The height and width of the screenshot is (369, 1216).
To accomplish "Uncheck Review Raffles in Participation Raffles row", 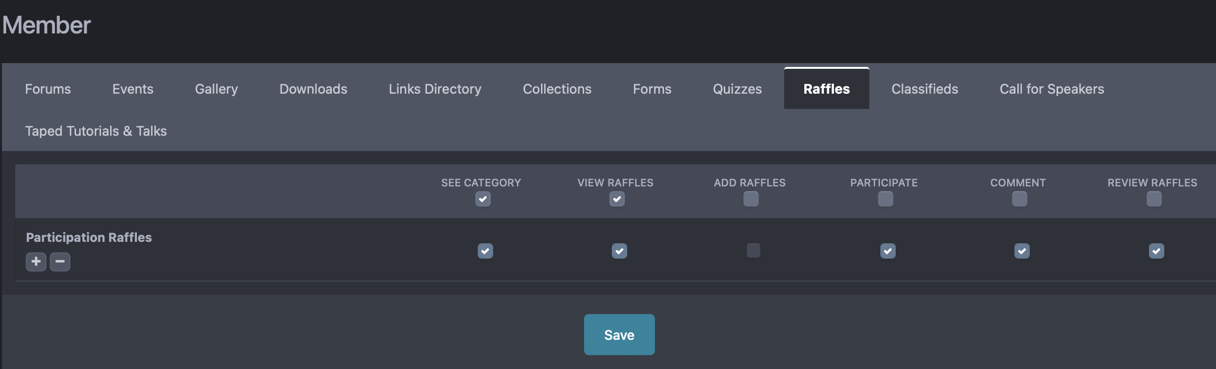I will click(1156, 251).
